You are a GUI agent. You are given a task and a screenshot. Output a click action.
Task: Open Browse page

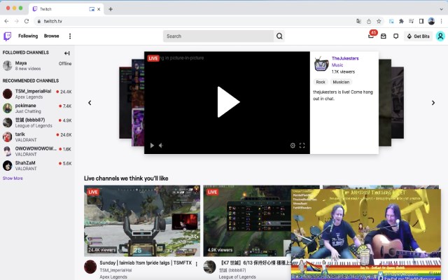51,36
